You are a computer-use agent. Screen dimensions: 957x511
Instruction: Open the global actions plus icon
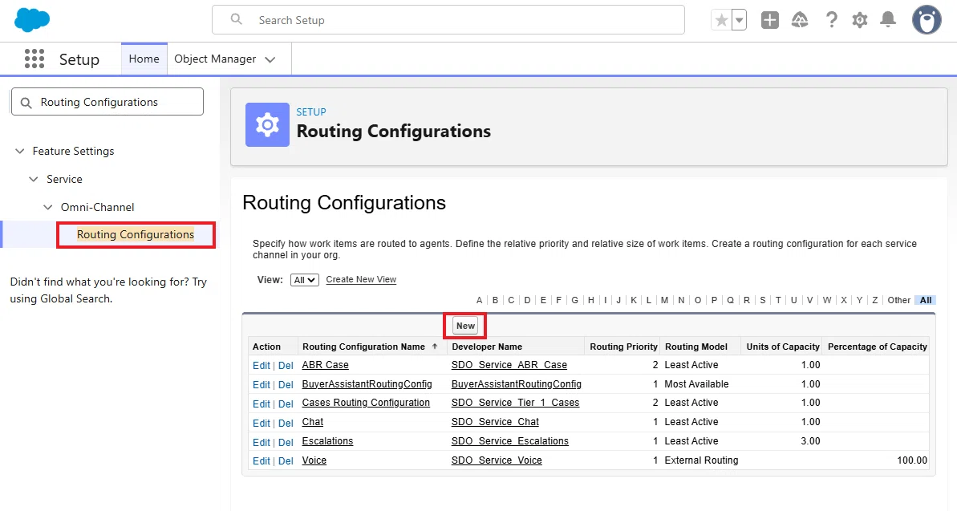click(769, 20)
